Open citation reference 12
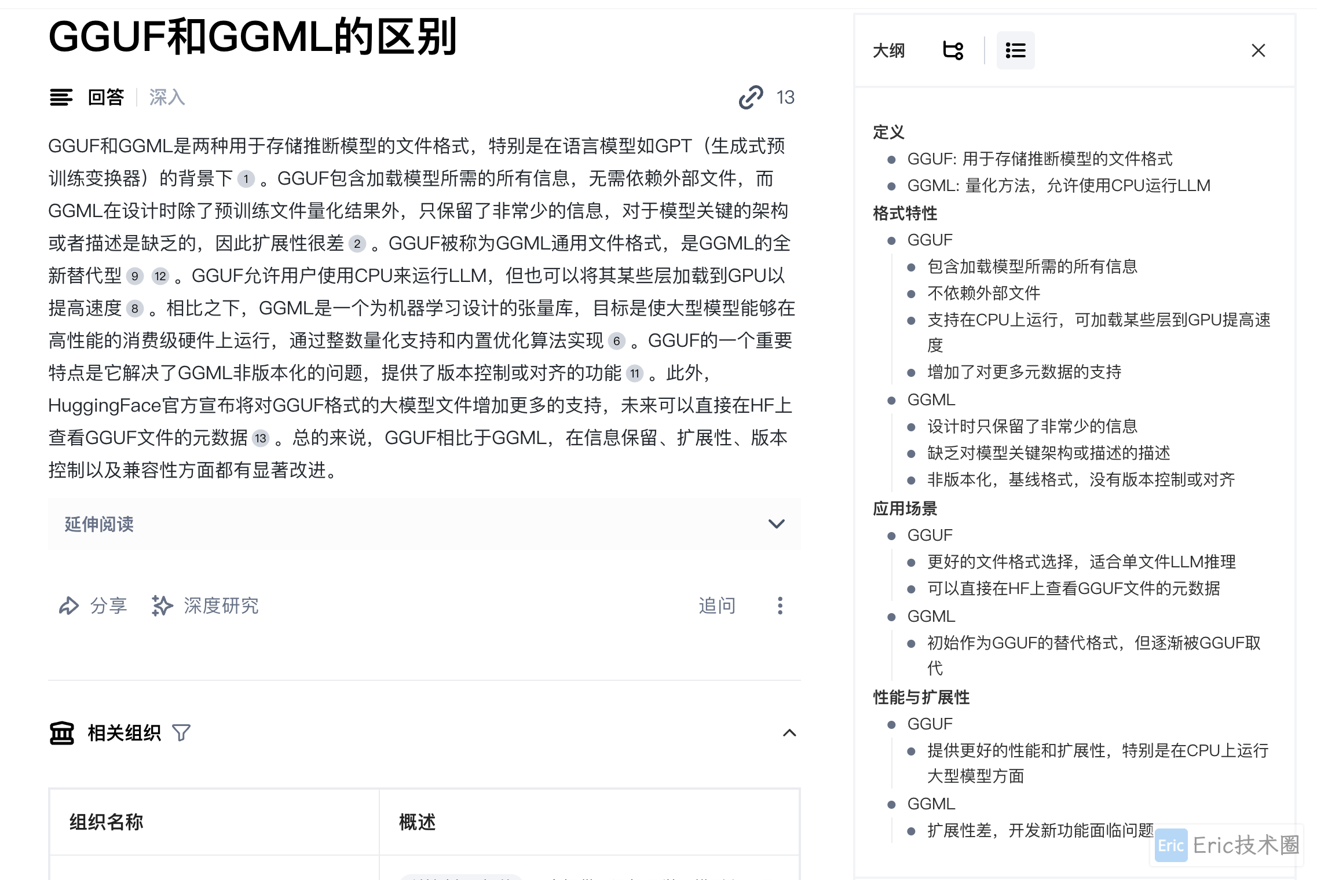 (160, 276)
